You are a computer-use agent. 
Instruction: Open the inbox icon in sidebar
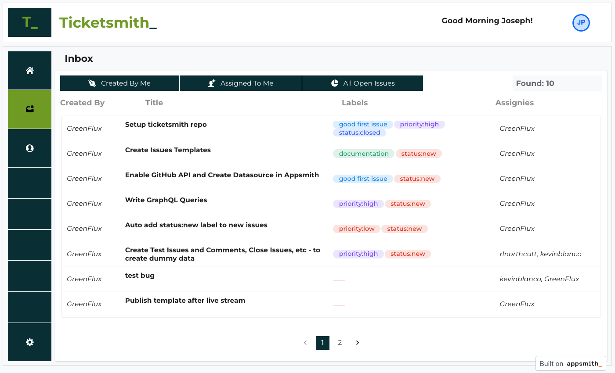click(x=30, y=109)
